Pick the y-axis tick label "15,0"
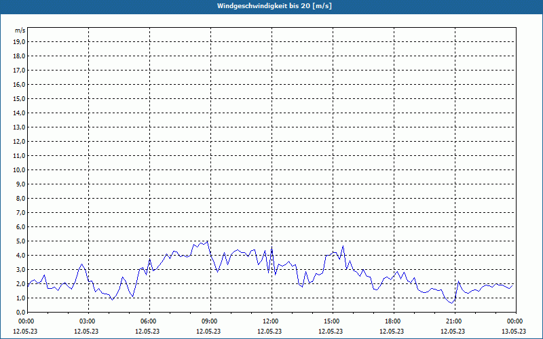 coord(19,98)
